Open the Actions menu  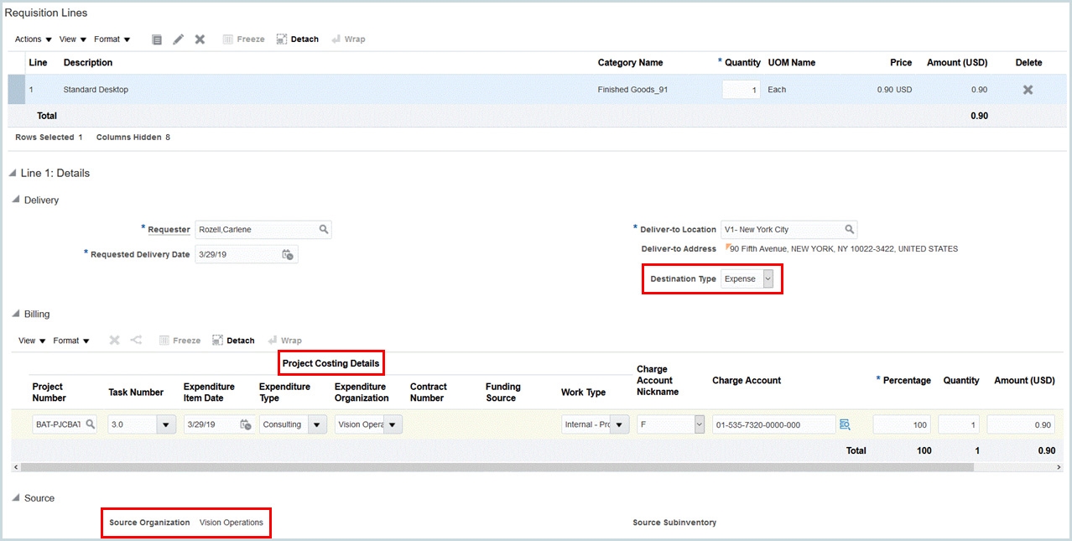click(x=27, y=39)
